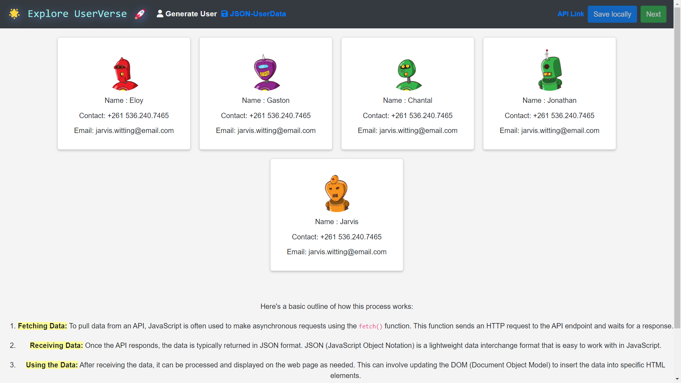The width and height of the screenshot is (681, 383).
Task: Click the Next button
Action: pos(653,14)
